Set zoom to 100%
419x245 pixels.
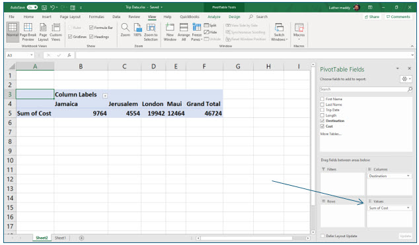[137, 30]
